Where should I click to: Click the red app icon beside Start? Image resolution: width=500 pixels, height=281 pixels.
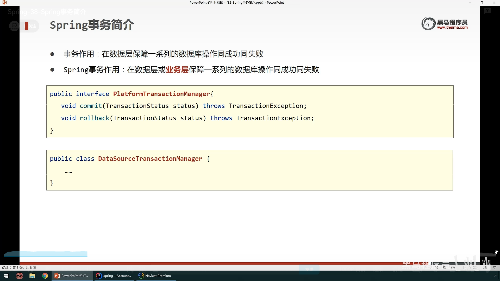pos(20,276)
